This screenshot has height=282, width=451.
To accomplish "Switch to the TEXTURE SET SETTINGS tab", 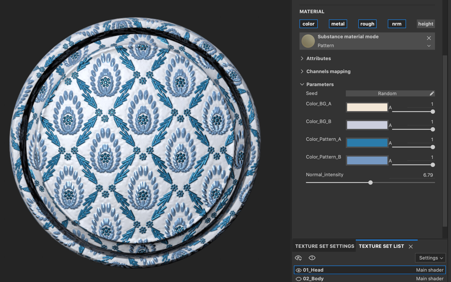I will tap(324, 246).
